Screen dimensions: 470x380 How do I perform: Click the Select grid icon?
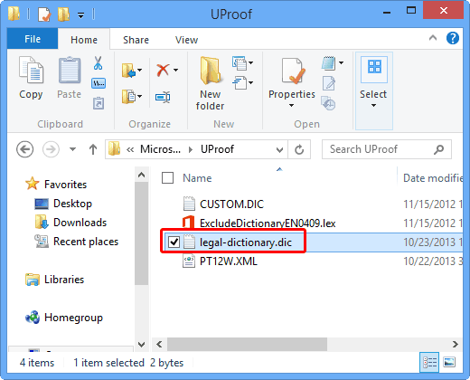tap(374, 71)
